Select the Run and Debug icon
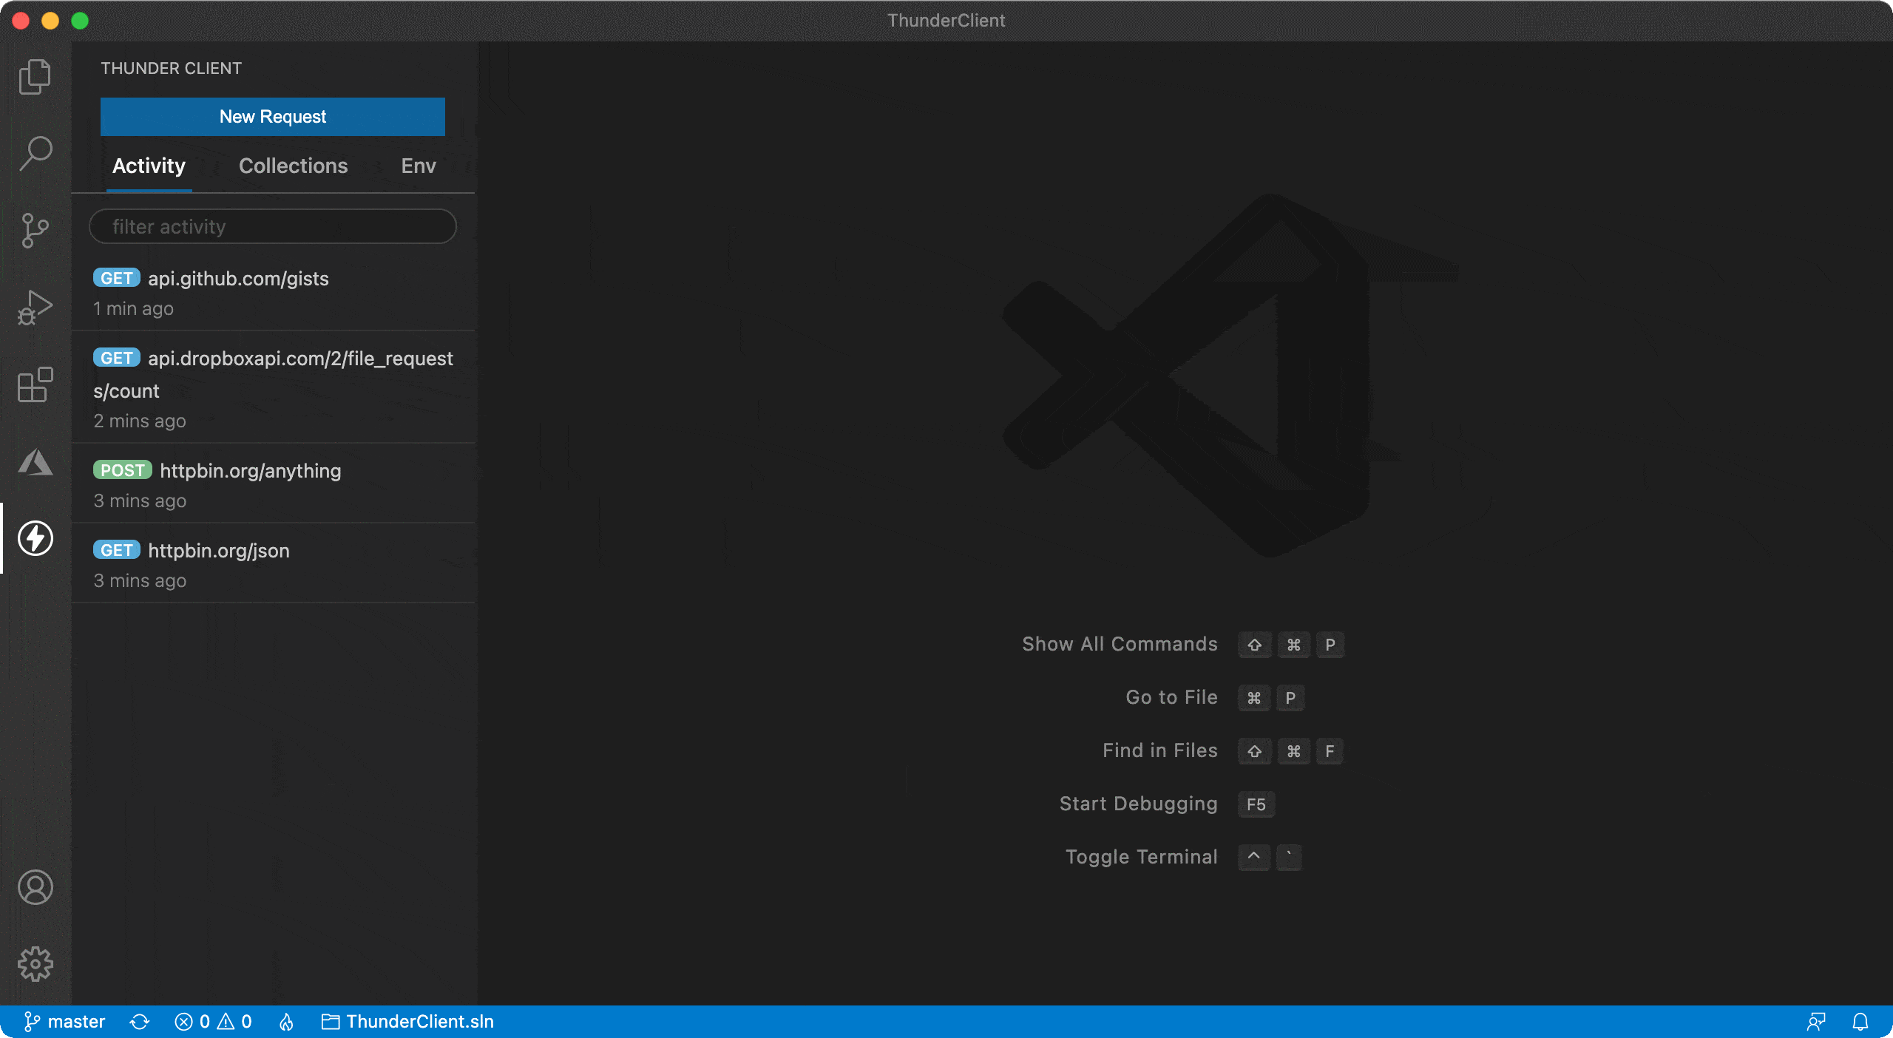Image resolution: width=1893 pixels, height=1038 pixels. tap(35, 307)
